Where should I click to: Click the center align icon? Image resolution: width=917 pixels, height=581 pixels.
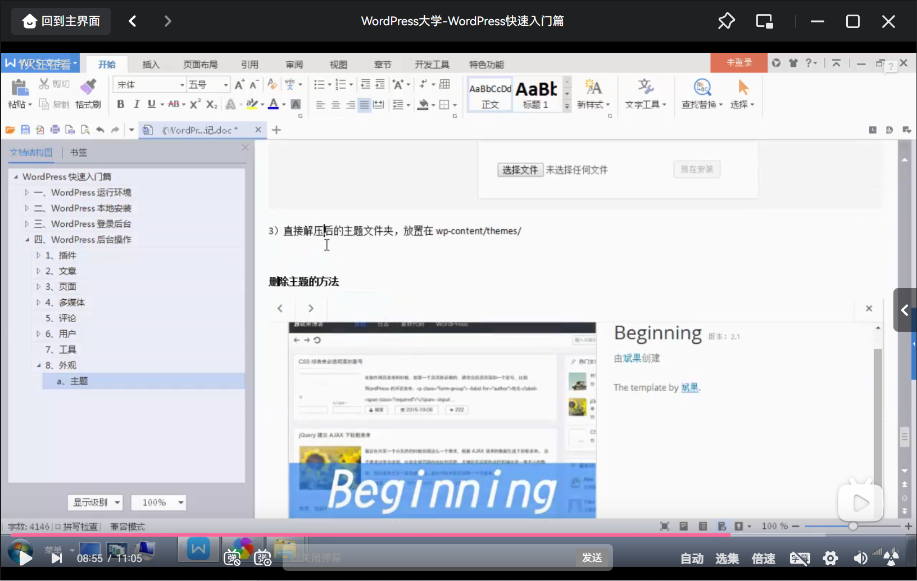[x=335, y=105]
